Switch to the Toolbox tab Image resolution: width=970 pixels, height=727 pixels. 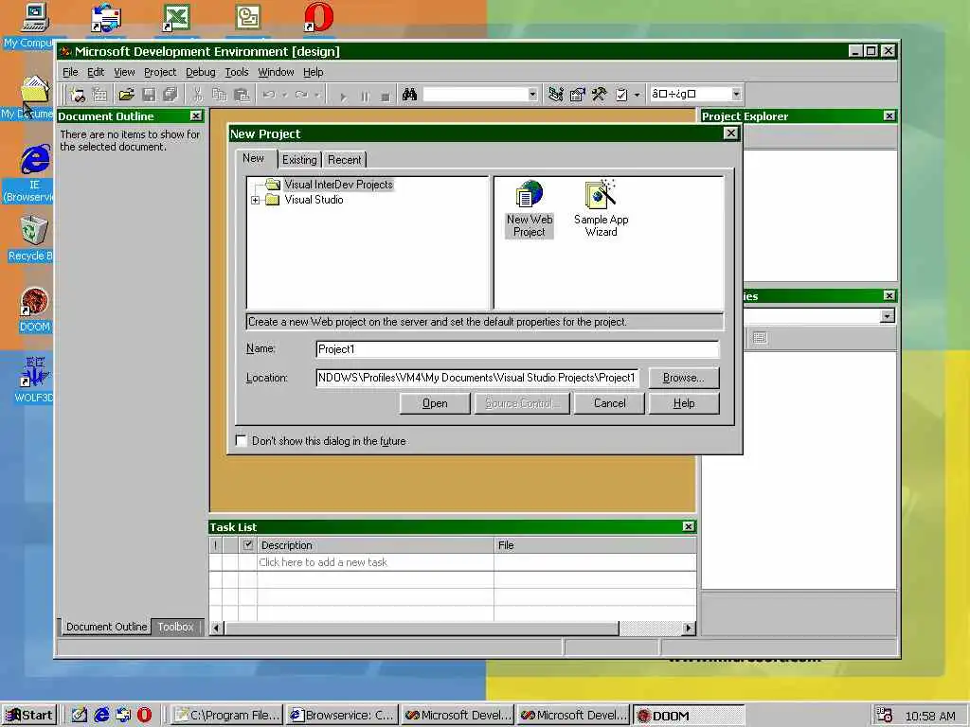(x=175, y=627)
